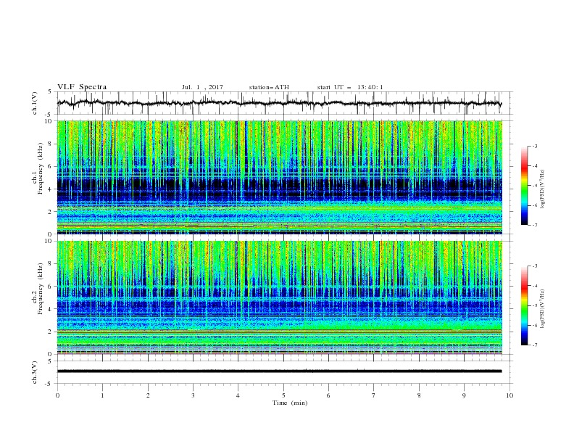574x444 pixels.
Task: Click the "start UT = 13:40:1" text
Action: point(350,87)
